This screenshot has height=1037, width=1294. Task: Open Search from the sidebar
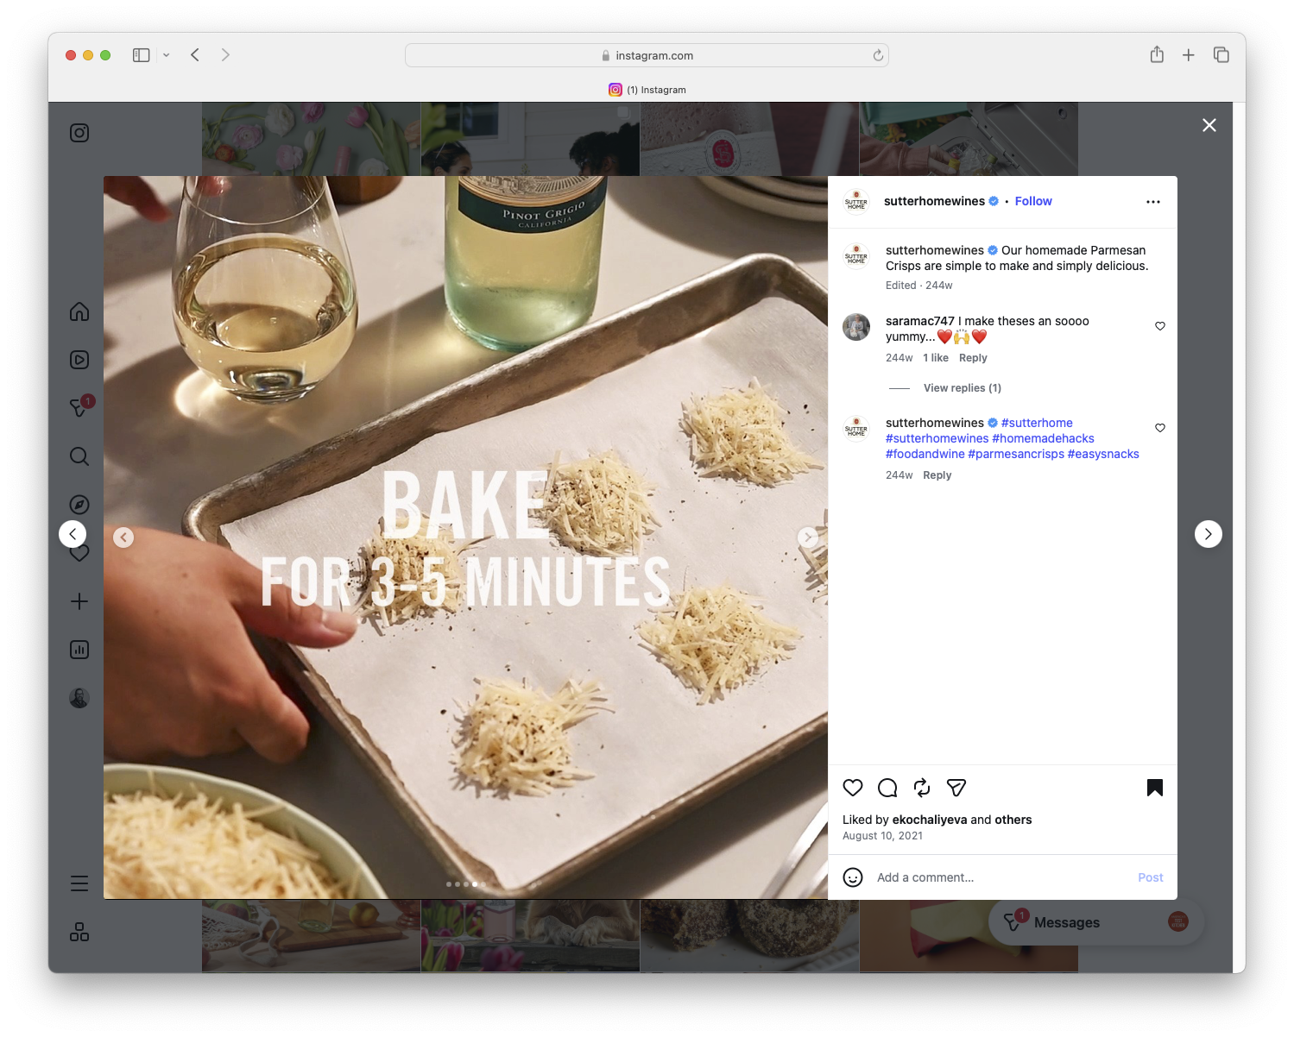79,456
